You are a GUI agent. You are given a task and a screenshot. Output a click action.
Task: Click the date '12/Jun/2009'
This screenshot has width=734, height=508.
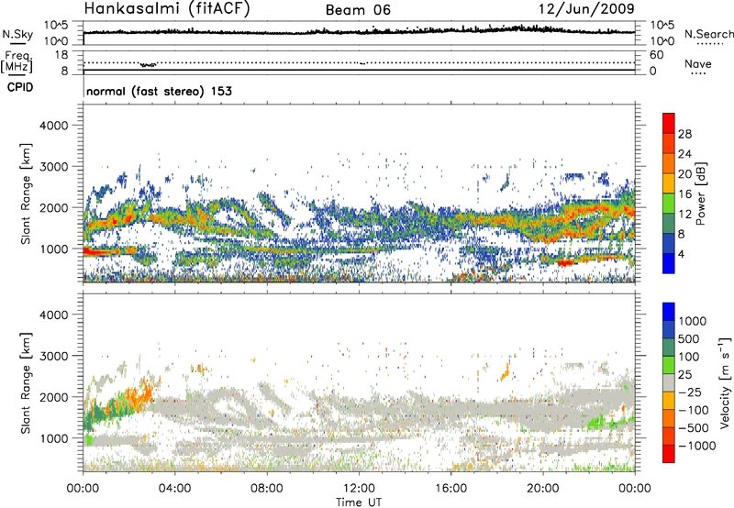[x=586, y=8]
